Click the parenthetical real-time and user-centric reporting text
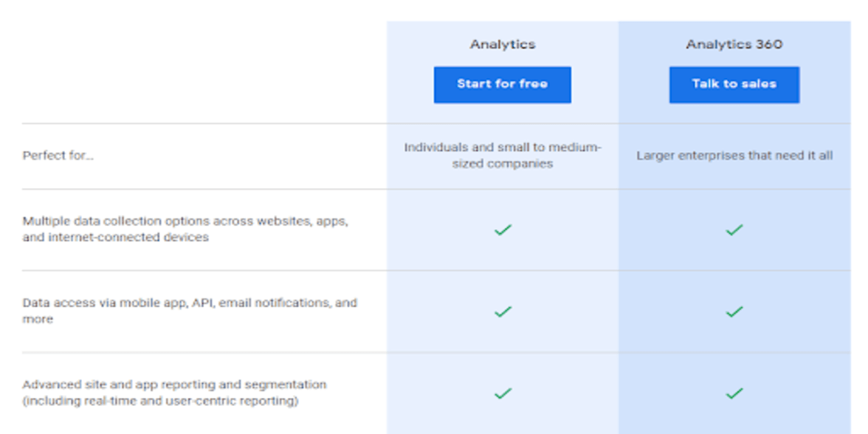 [160, 402]
